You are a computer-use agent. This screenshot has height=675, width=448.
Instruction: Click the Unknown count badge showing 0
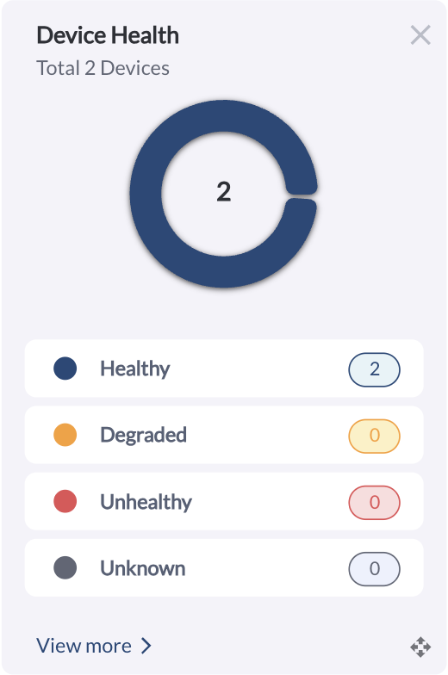click(374, 568)
